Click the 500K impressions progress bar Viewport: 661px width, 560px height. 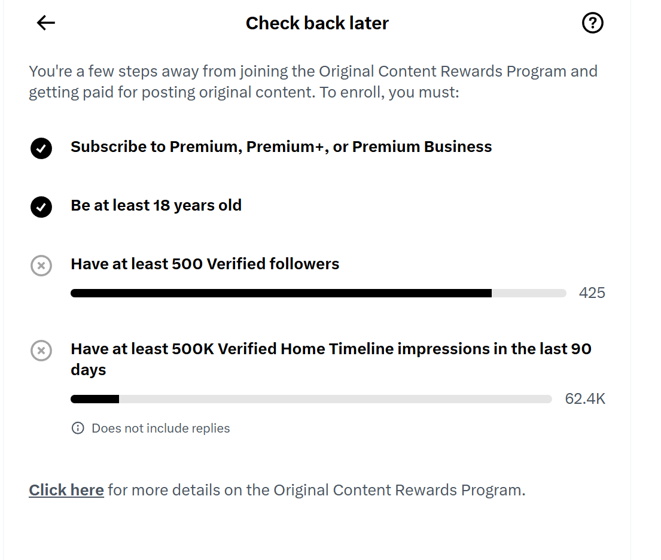click(x=311, y=399)
